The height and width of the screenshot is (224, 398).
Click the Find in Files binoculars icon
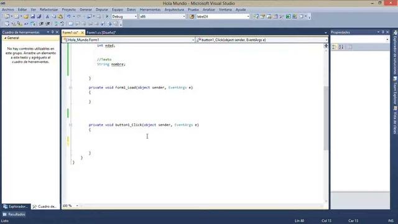(192, 17)
